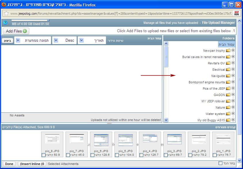The width and height of the screenshot is (243, 169).
Task: Click the bookmark star icon in address bar
Action: (x=6, y=13)
